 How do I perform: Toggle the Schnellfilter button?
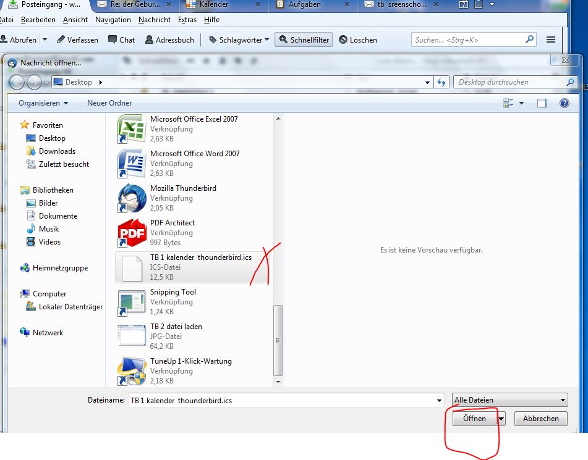click(304, 40)
